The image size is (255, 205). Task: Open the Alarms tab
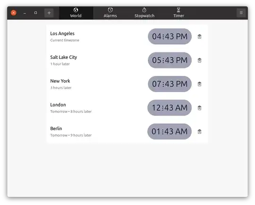(x=110, y=13)
